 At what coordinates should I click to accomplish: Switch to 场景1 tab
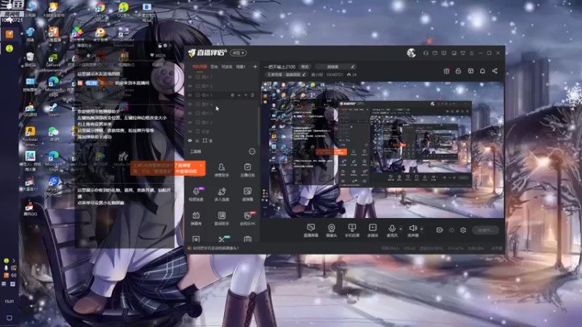pyautogui.click(x=241, y=67)
